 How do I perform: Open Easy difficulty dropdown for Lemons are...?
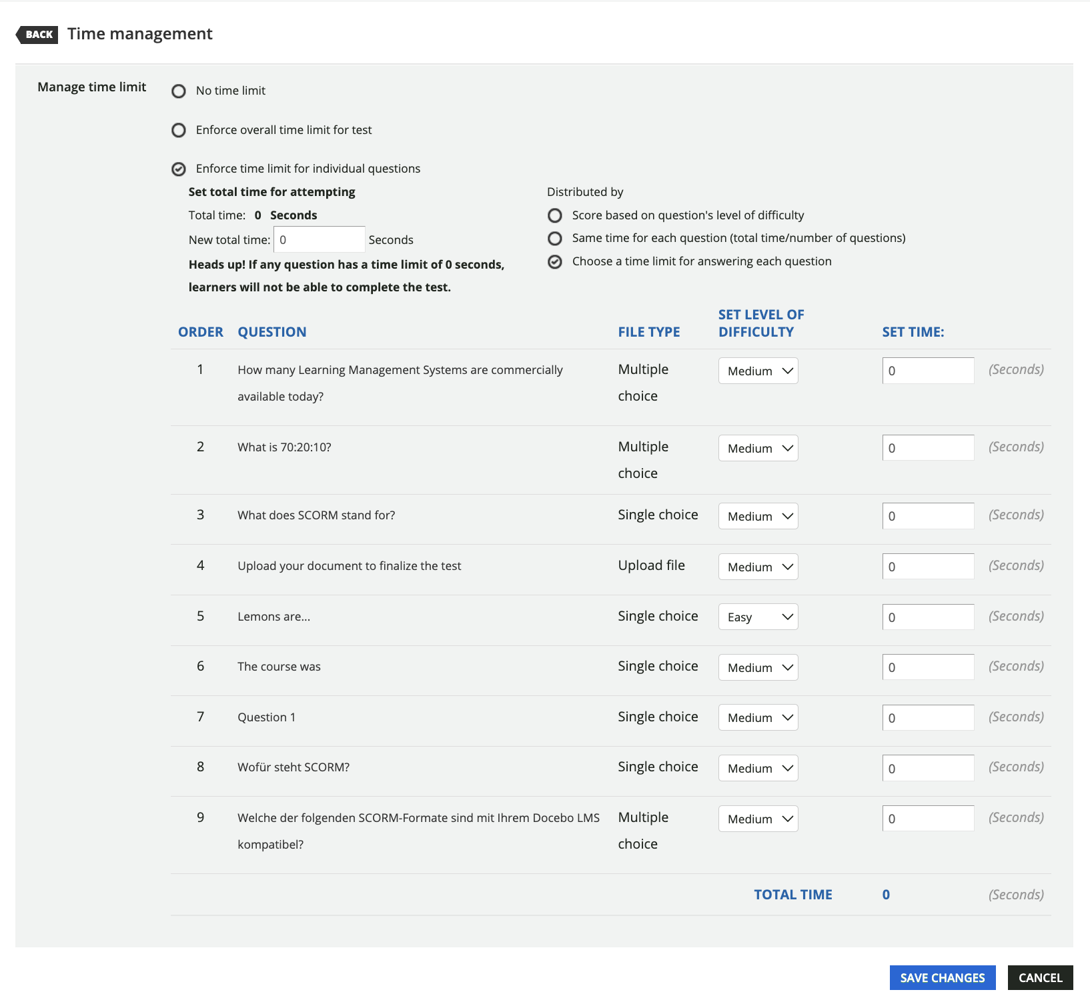[x=758, y=617]
